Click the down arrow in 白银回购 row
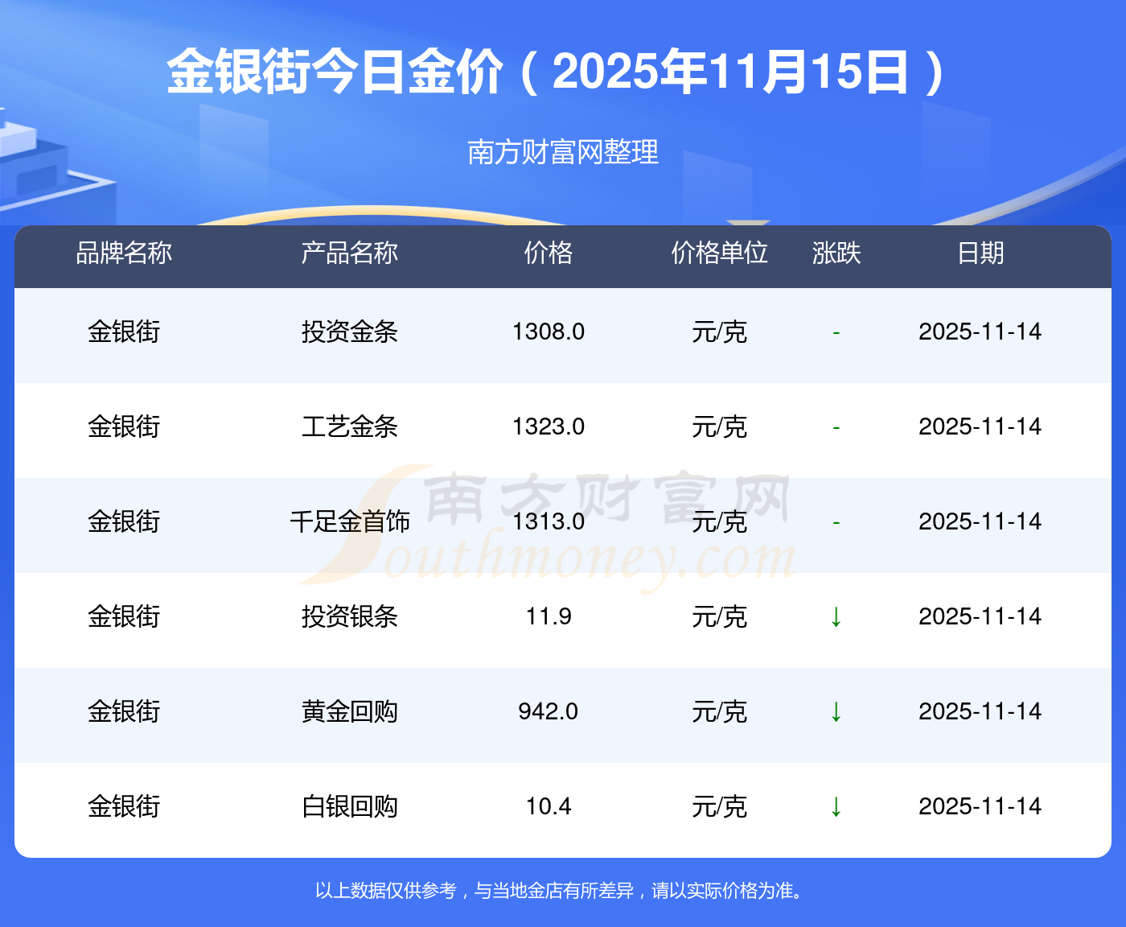This screenshot has width=1126, height=927. (836, 807)
